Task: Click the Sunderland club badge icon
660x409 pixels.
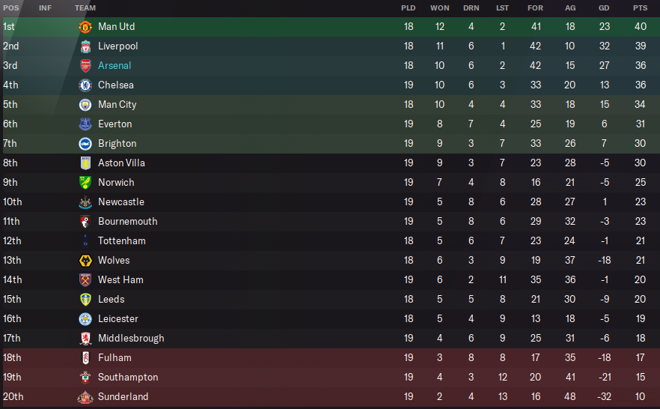Action: point(85,397)
